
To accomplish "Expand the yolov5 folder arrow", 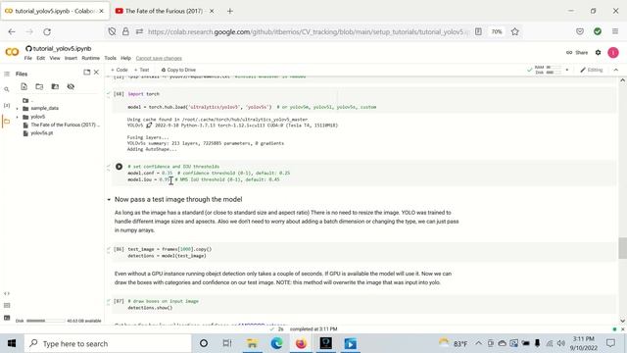I will [18, 117].
